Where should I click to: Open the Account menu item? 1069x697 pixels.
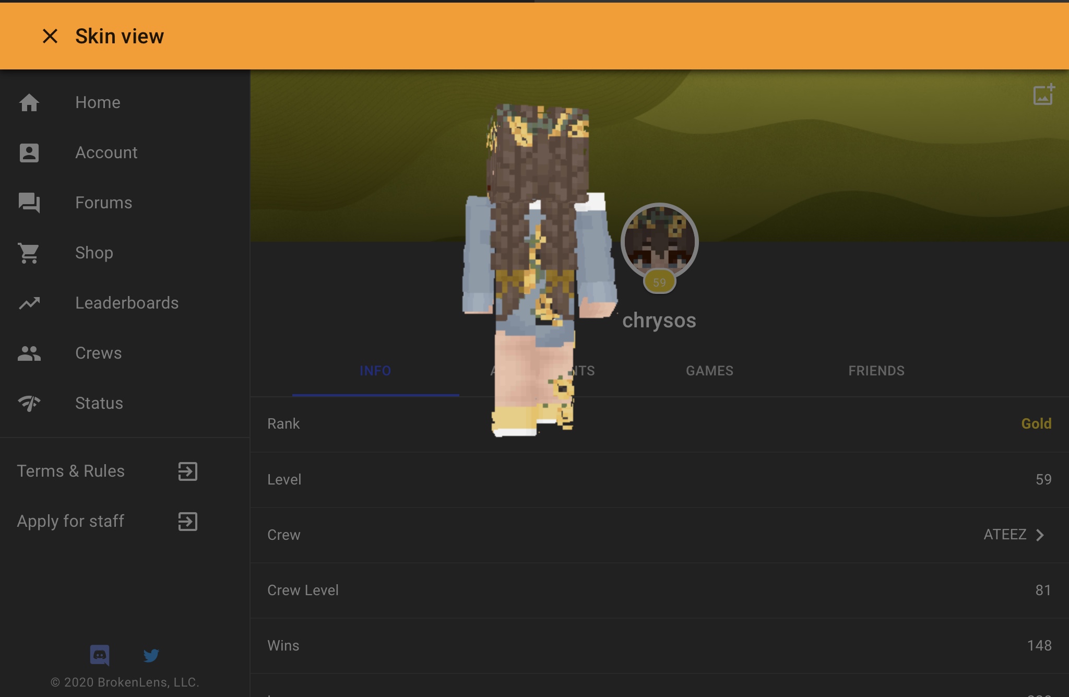pos(125,152)
